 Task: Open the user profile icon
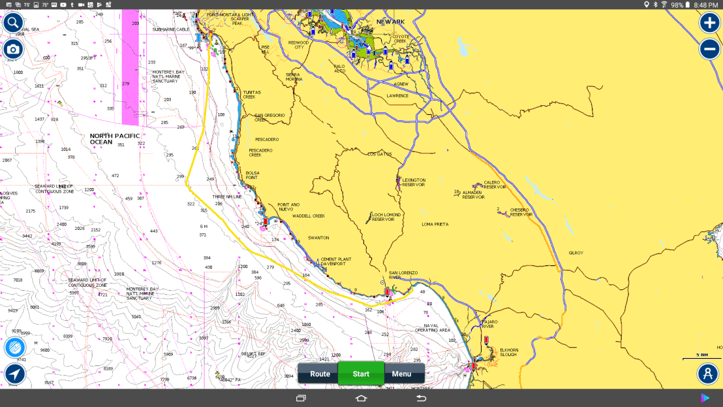coord(707,374)
